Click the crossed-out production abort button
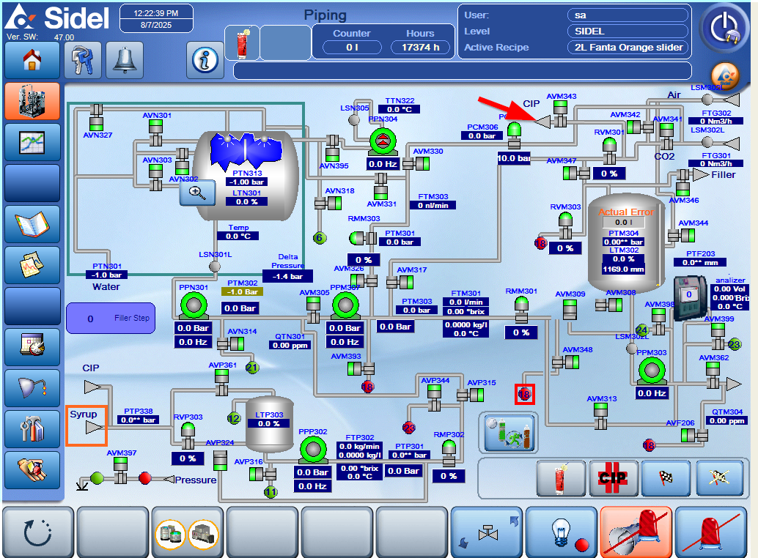 pyautogui.click(x=719, y=478)
